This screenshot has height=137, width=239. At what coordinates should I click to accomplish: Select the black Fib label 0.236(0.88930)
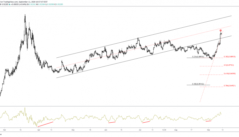[198, 56]
